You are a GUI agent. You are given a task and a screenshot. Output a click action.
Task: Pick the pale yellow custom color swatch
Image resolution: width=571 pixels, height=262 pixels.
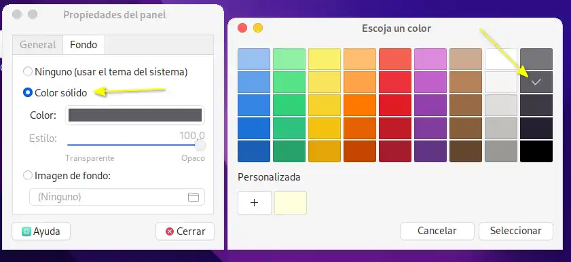click(290, 203)
